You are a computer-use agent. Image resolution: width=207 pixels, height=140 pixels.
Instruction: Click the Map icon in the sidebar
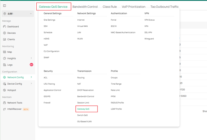point(4,52)
